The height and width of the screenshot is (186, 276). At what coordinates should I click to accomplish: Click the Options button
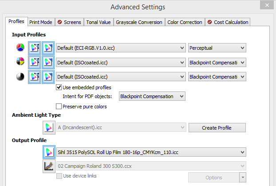(213, 178)
